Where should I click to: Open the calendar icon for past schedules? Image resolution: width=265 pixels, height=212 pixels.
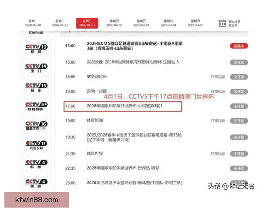coord(222,23)
